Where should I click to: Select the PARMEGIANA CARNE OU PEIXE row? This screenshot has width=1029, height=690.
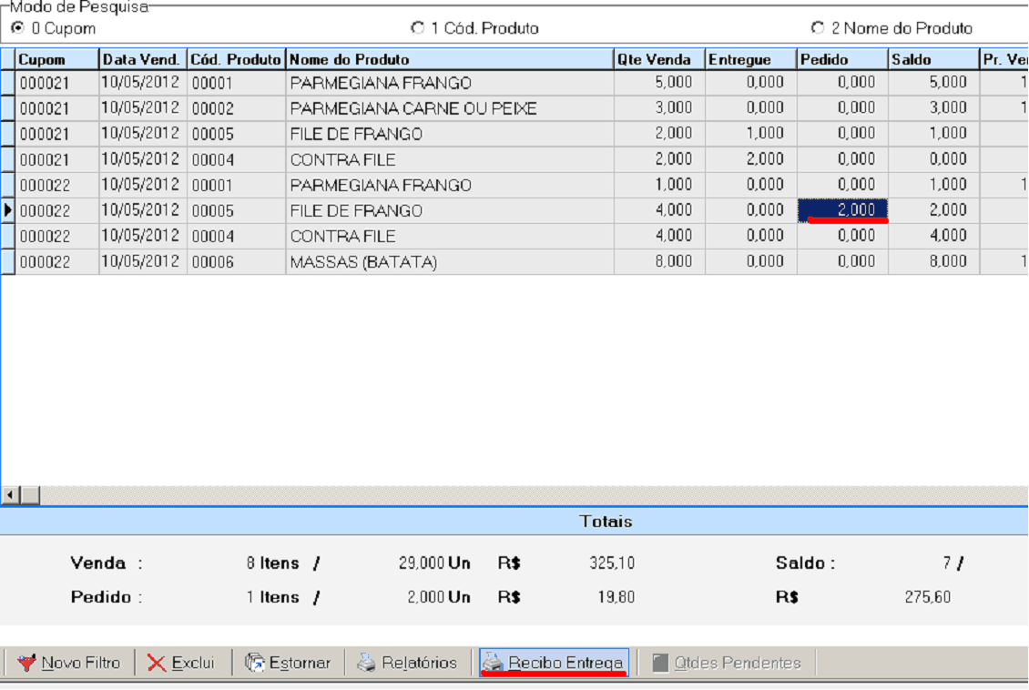[413, 108]
